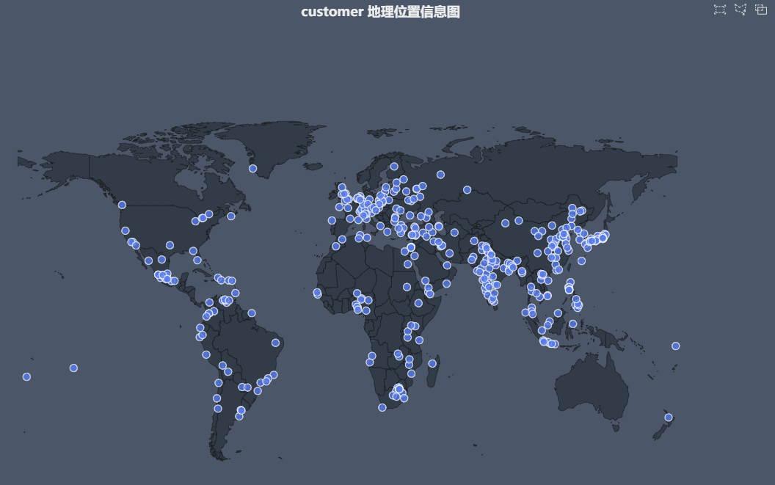This screenshot has height=485, width=775.
Task: Activate the rectangle selection brush tool
Action: [720, 10]
